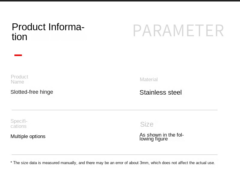Select the "Specifications" label

click(x=19, y=124)
